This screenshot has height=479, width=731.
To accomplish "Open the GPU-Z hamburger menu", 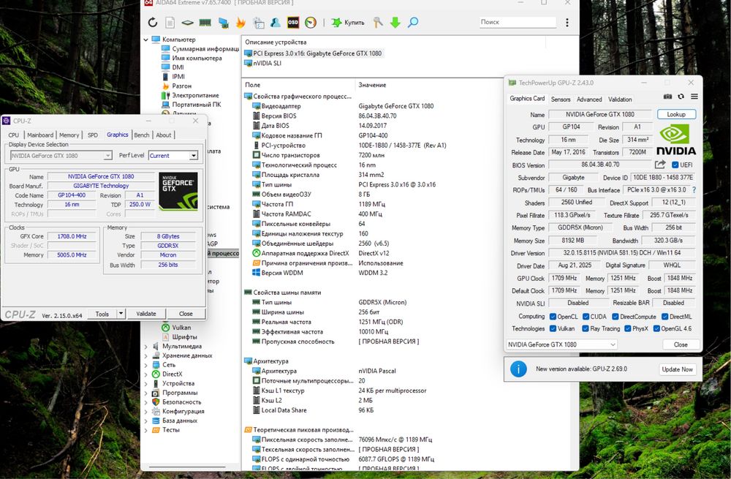I will [694, 97].
